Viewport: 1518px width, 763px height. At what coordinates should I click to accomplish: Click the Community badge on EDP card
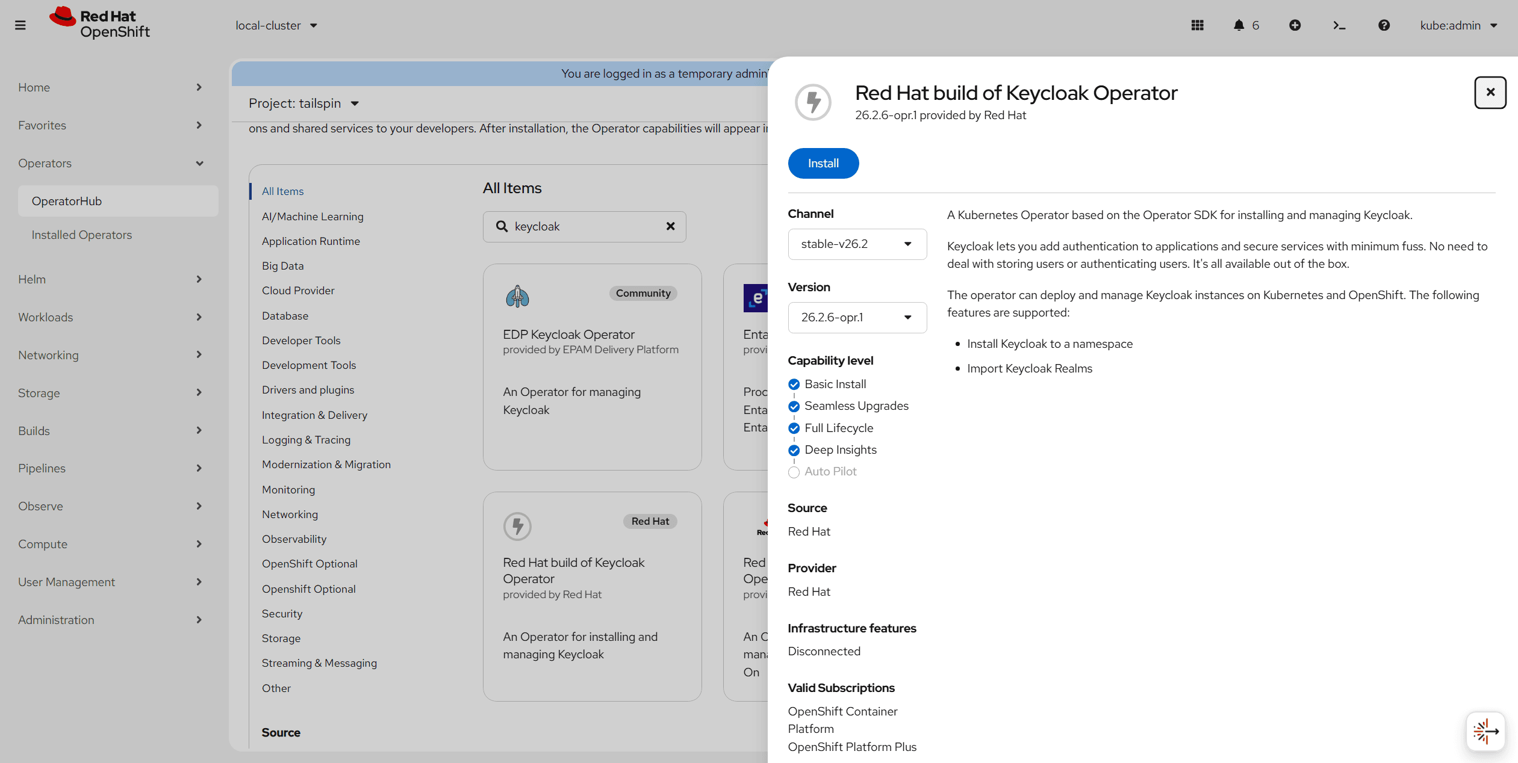(643, 293)
